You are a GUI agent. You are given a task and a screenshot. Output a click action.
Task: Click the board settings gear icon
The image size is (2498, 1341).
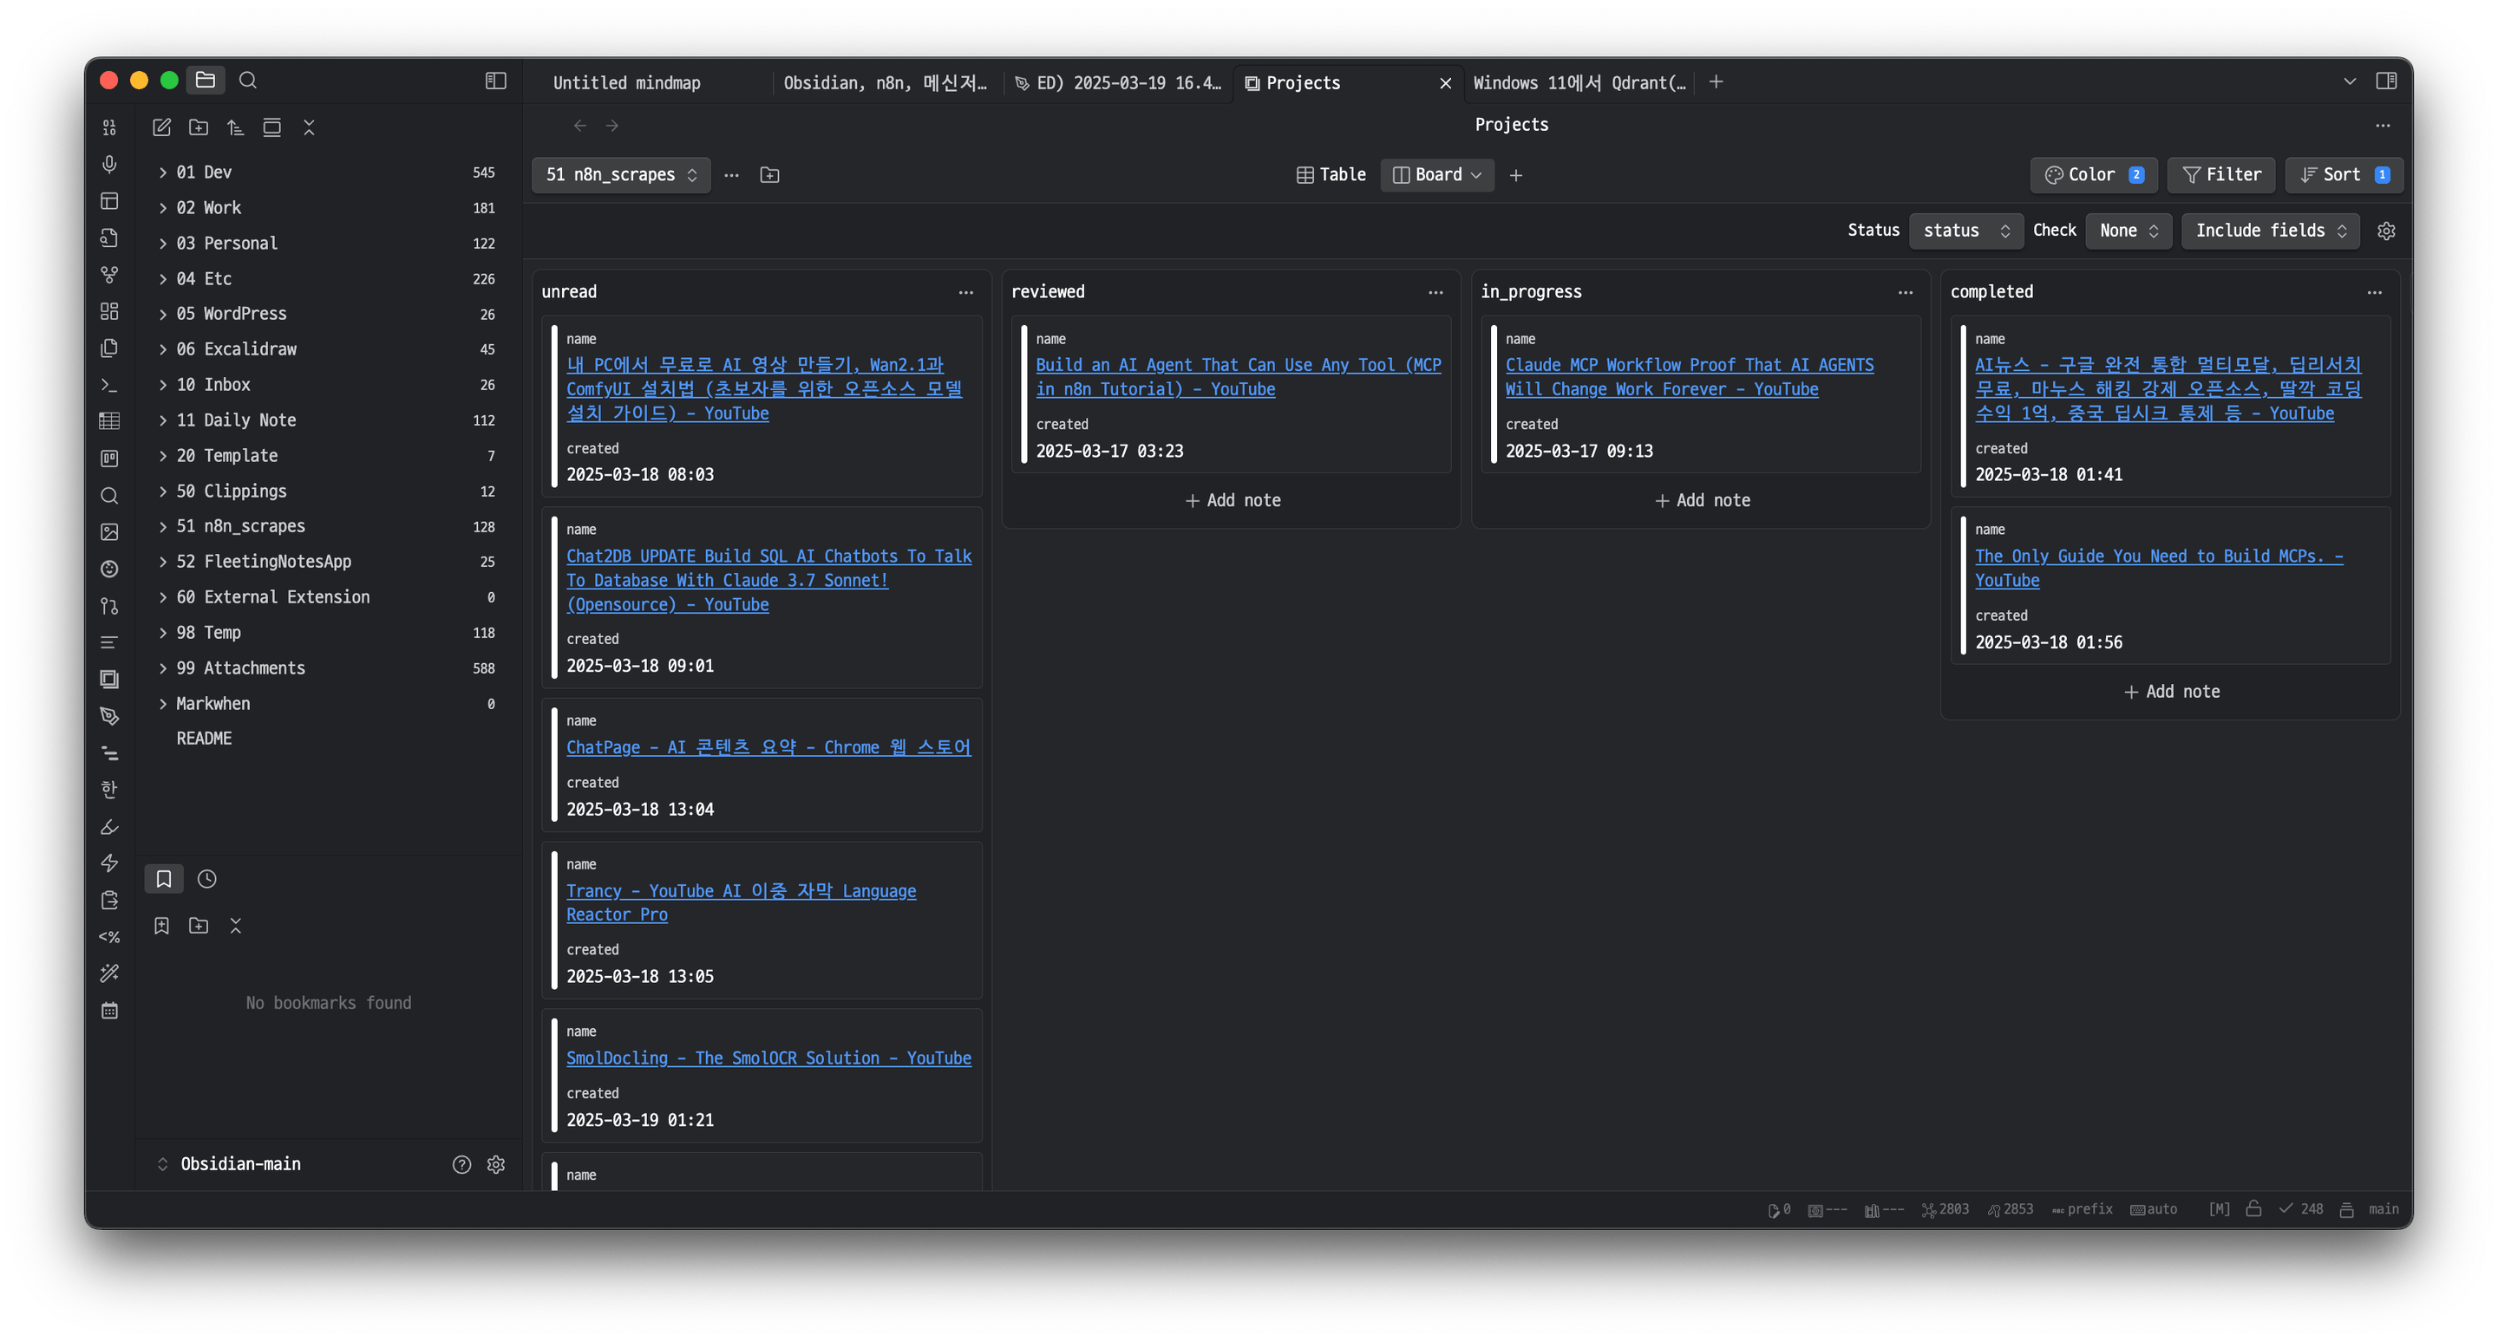pos(2386,231)
